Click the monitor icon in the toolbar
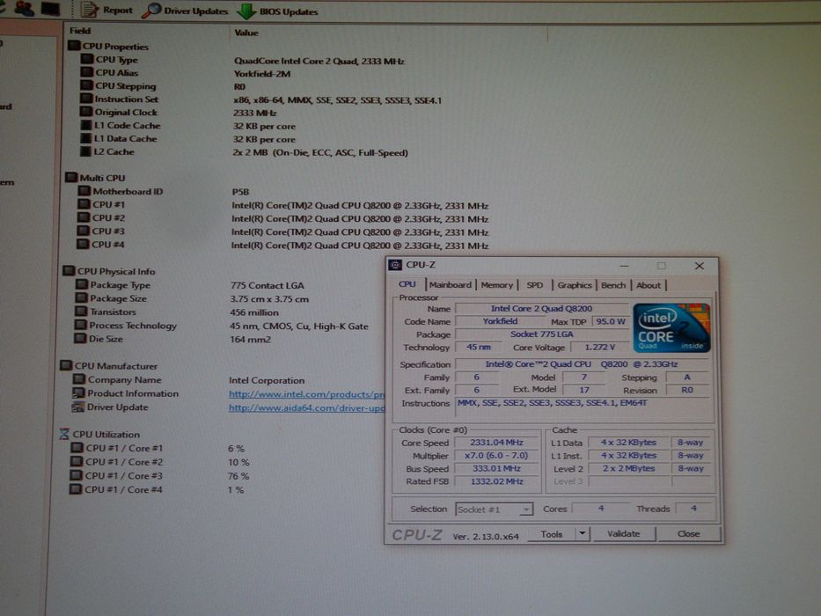 pyautogui.click(x=51, y=9)
